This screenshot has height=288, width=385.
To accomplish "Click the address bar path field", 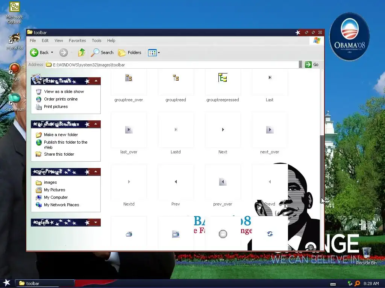I will [172, 64].
